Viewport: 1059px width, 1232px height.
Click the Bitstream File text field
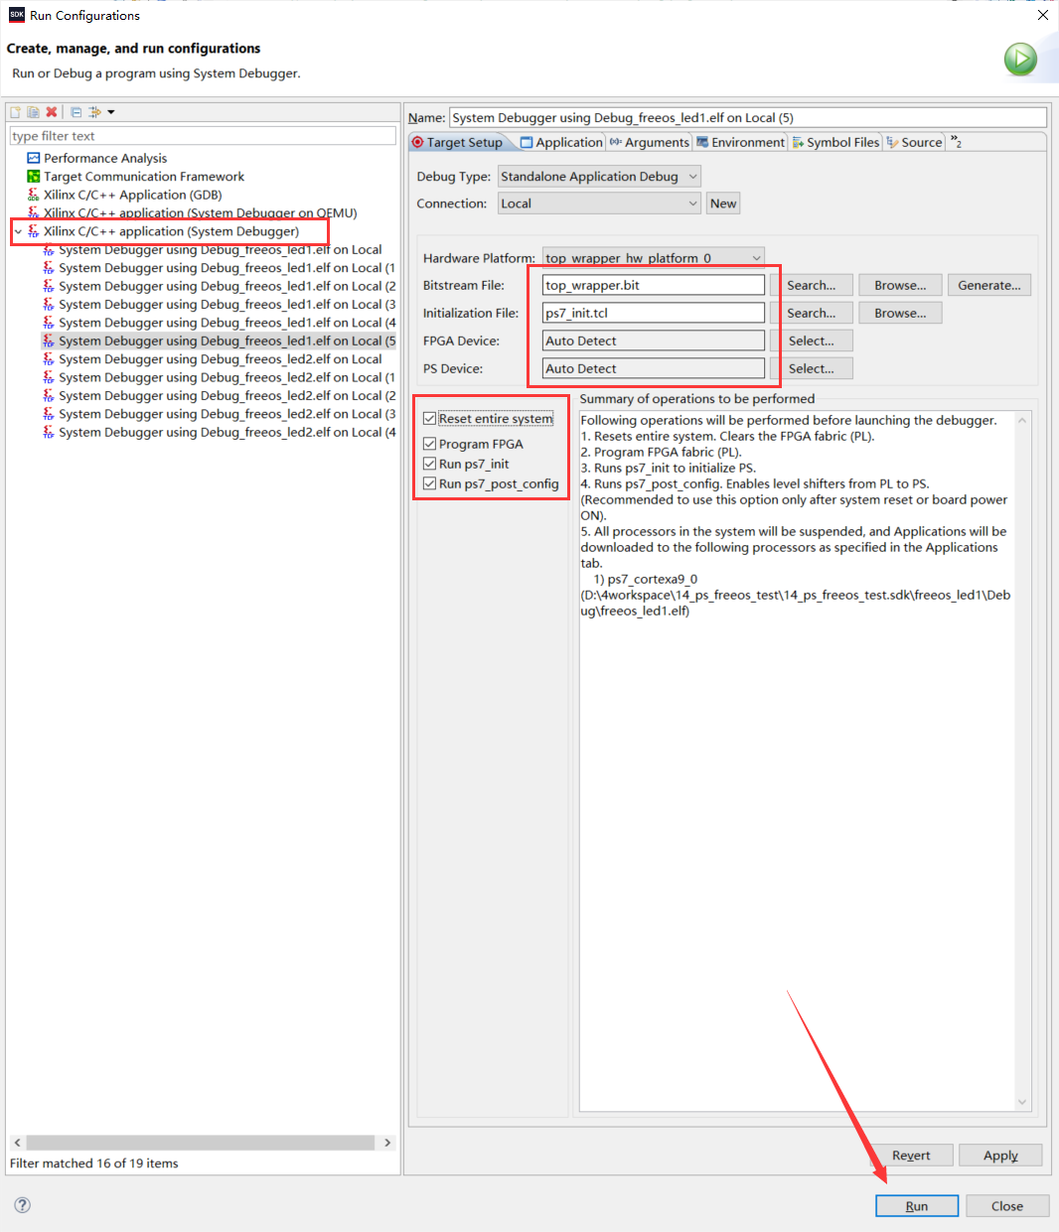pyautogui.click(x=654, y=285)
